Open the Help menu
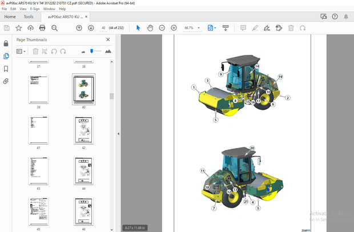 coord(62,9)
